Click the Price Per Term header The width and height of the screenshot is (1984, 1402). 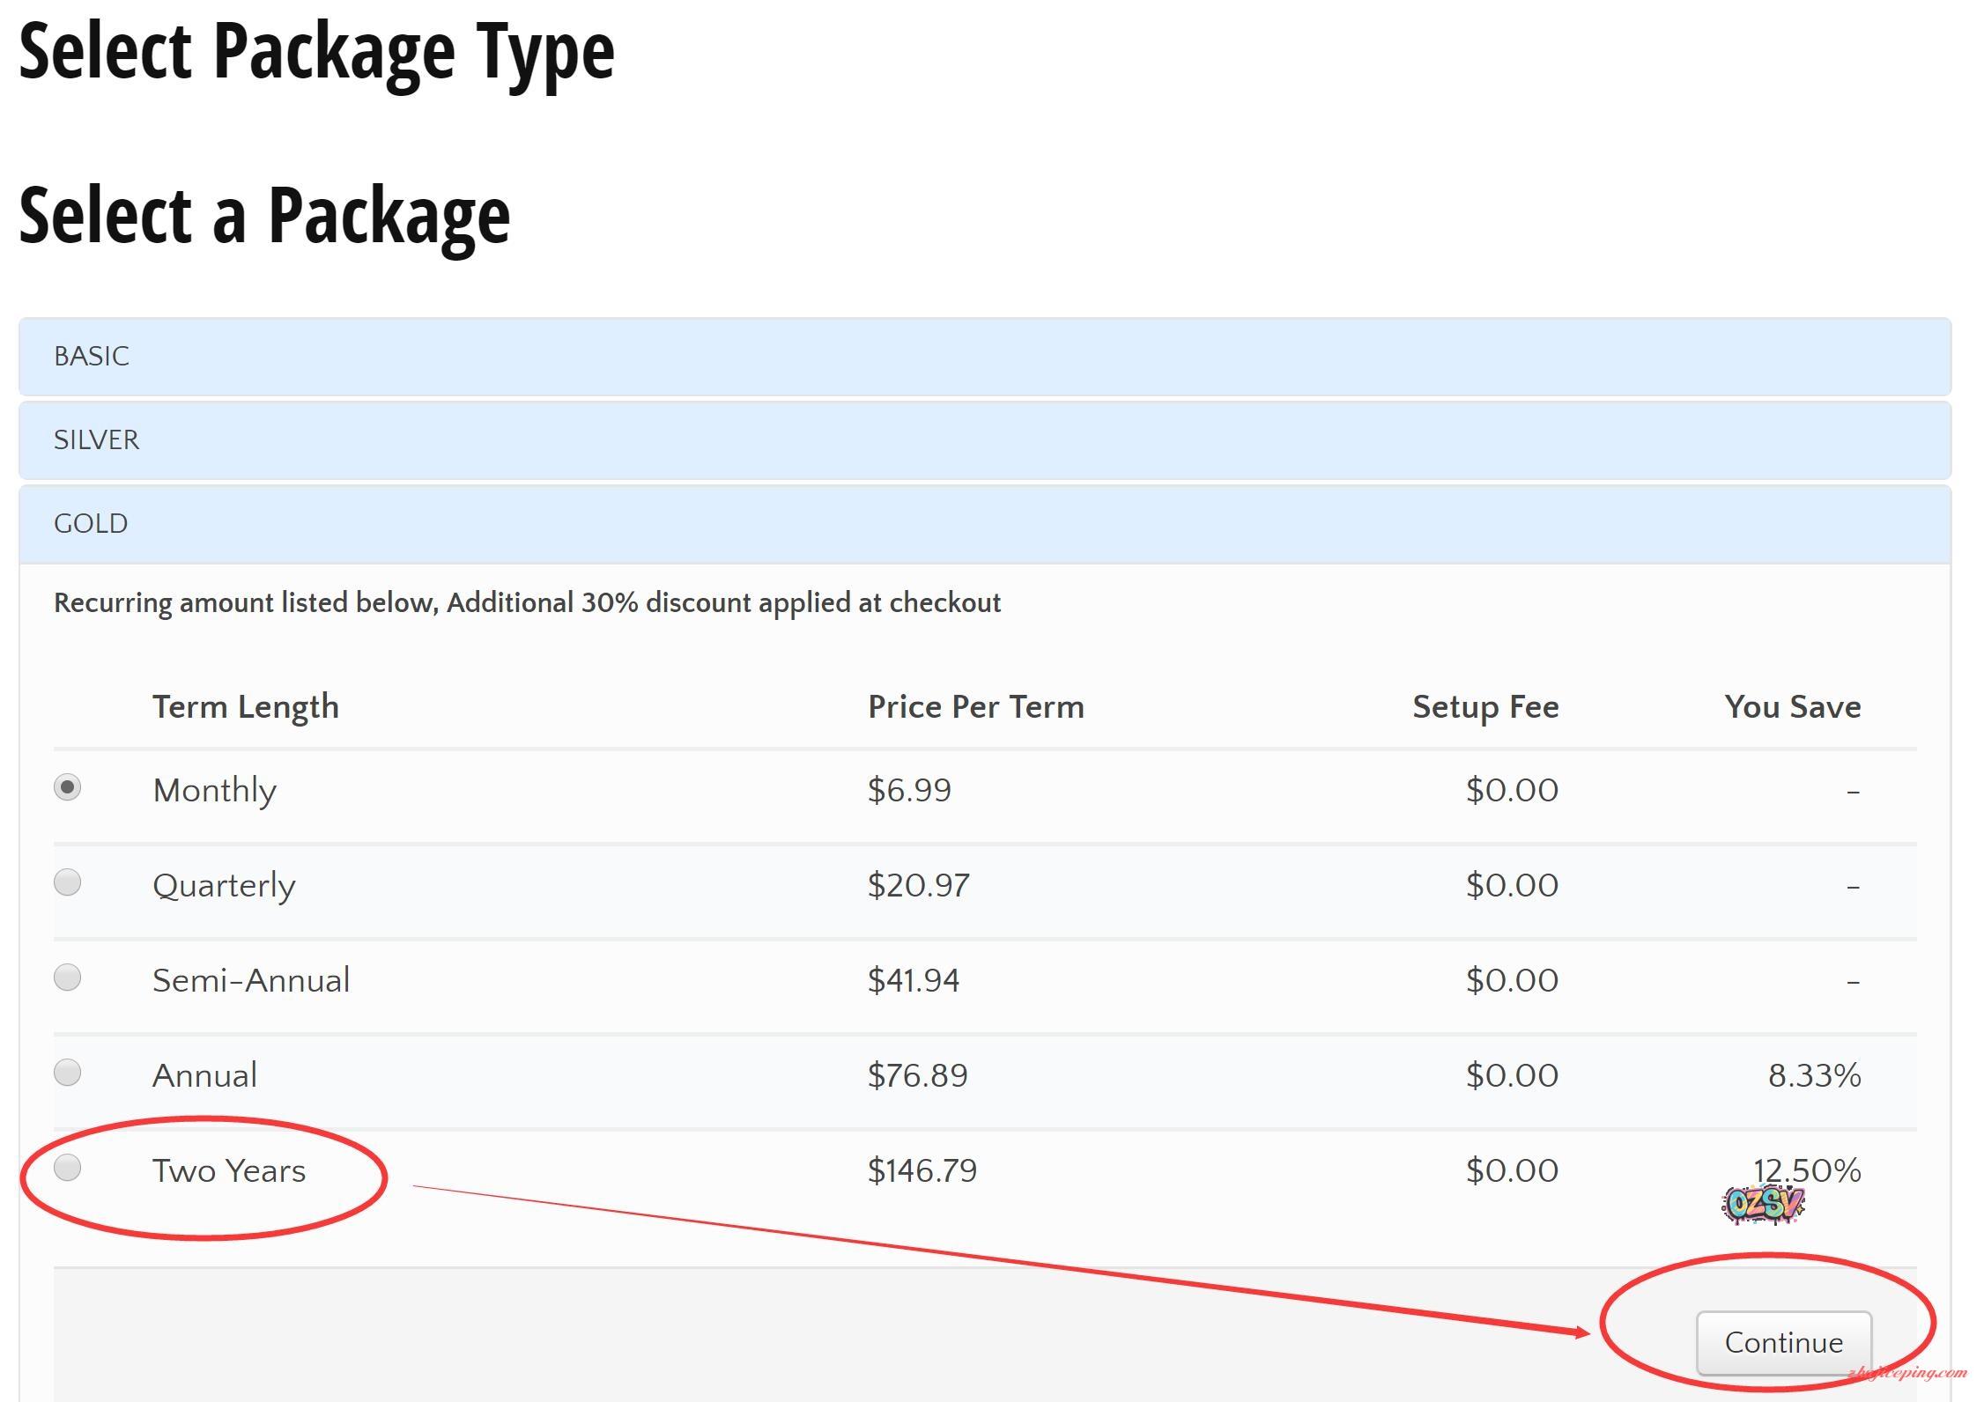coord(975,706)
